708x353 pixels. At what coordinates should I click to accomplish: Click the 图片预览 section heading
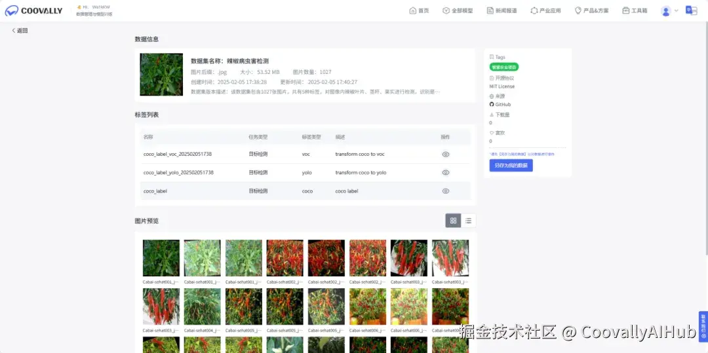point(147,221)
